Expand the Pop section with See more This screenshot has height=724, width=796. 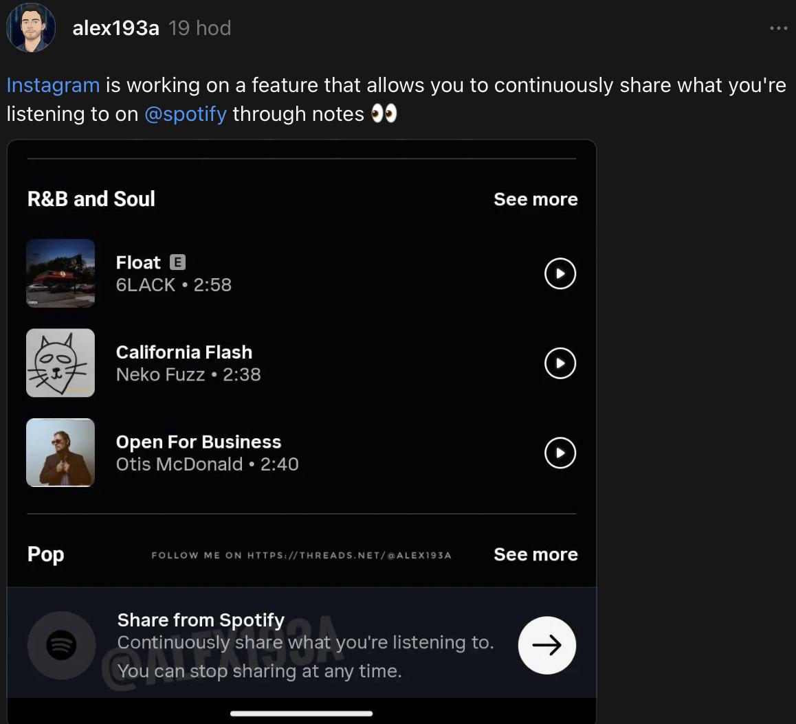535,554
